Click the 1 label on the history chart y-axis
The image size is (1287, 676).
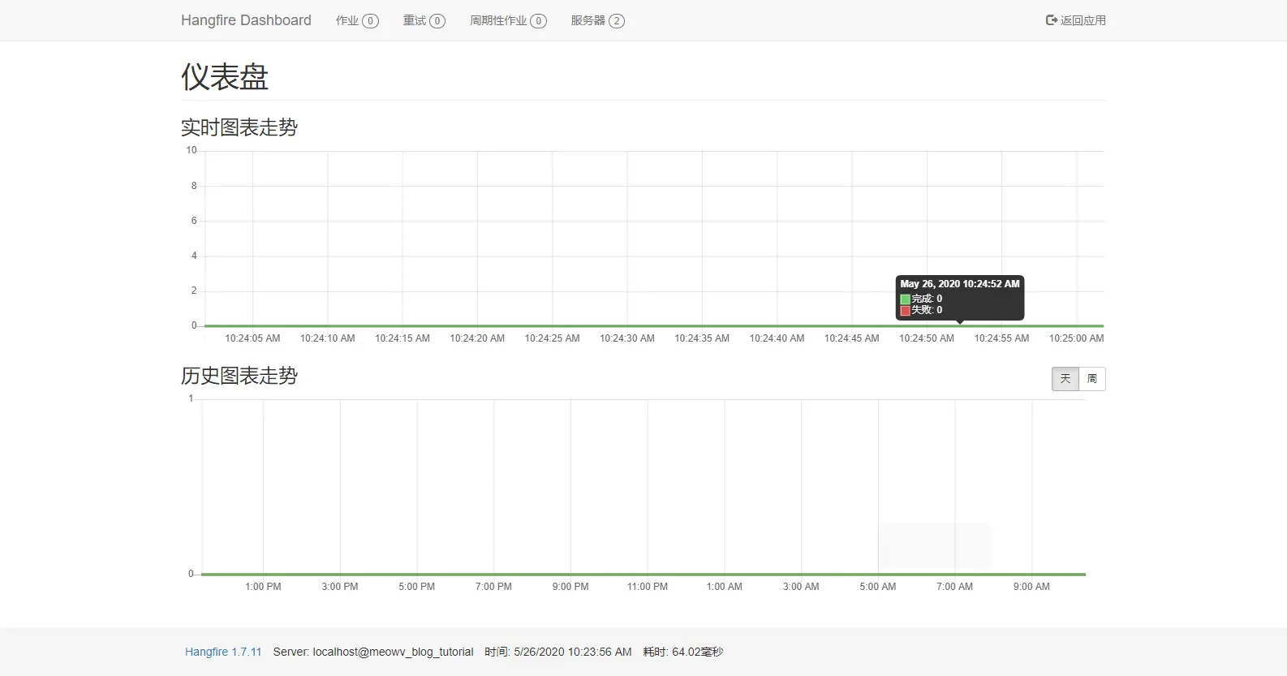tap(191, 398)
